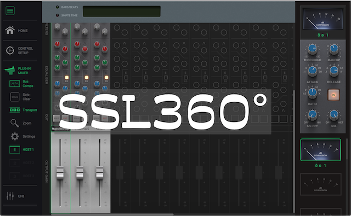This screenshot has width=351, height=216.
Task: Click the third channel output gain fader
Action: click(x=100, y=173)
